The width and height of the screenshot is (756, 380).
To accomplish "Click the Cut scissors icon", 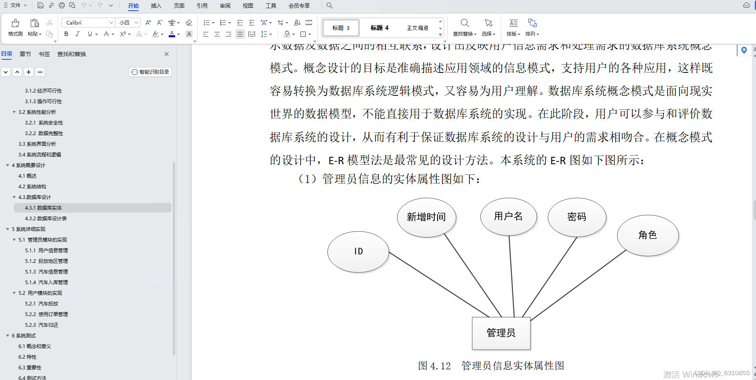I will [50, 23].
